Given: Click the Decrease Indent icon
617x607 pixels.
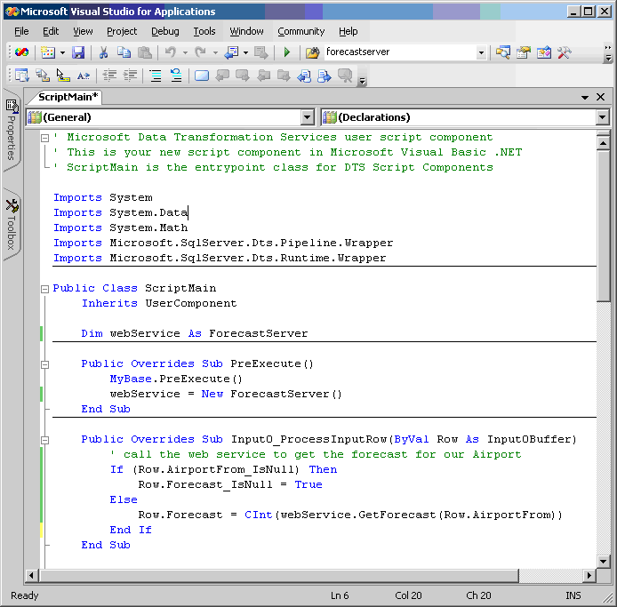Looking at the screenshot, I should coord(109,76).
